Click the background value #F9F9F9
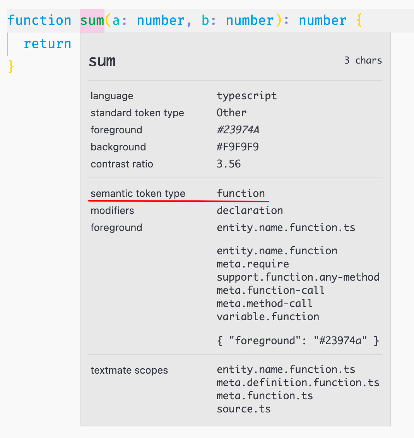Screen dimensions: 414x438 pyautogui.click(x=238, y=147)
